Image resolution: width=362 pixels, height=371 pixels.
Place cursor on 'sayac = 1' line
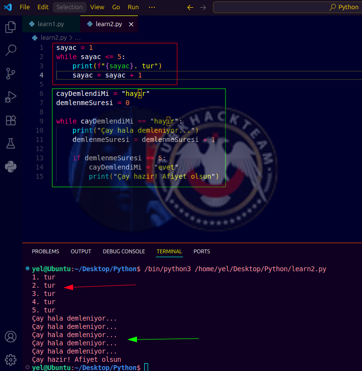[x=75, y=48]
